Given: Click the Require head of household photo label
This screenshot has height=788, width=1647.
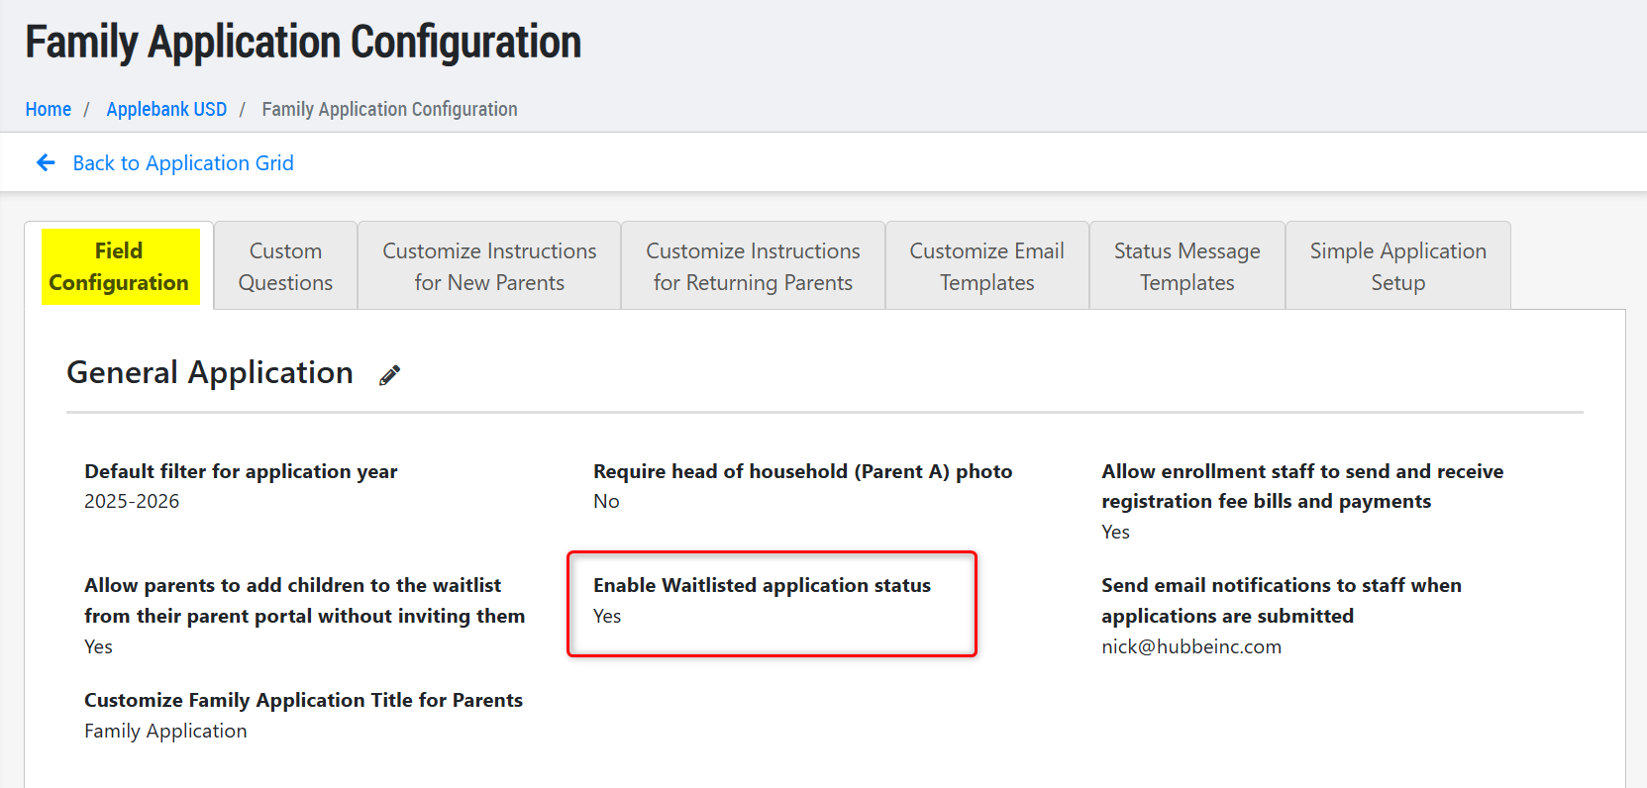Looking at the screenshot, I should click(x=802, y=471).
